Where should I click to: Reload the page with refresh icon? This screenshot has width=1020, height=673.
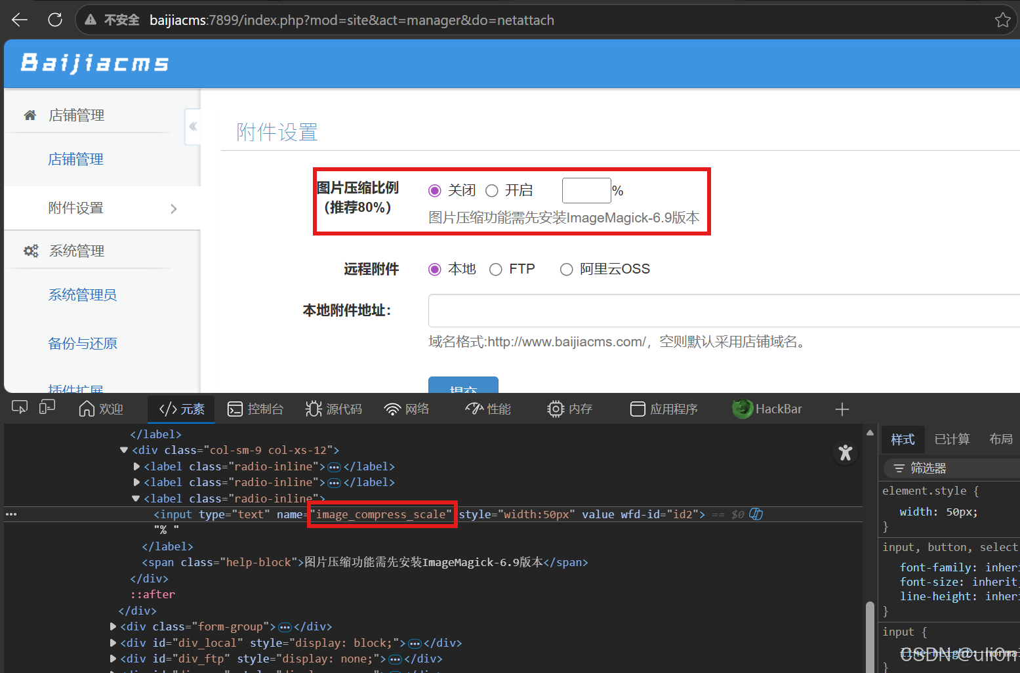coord(55,20)
